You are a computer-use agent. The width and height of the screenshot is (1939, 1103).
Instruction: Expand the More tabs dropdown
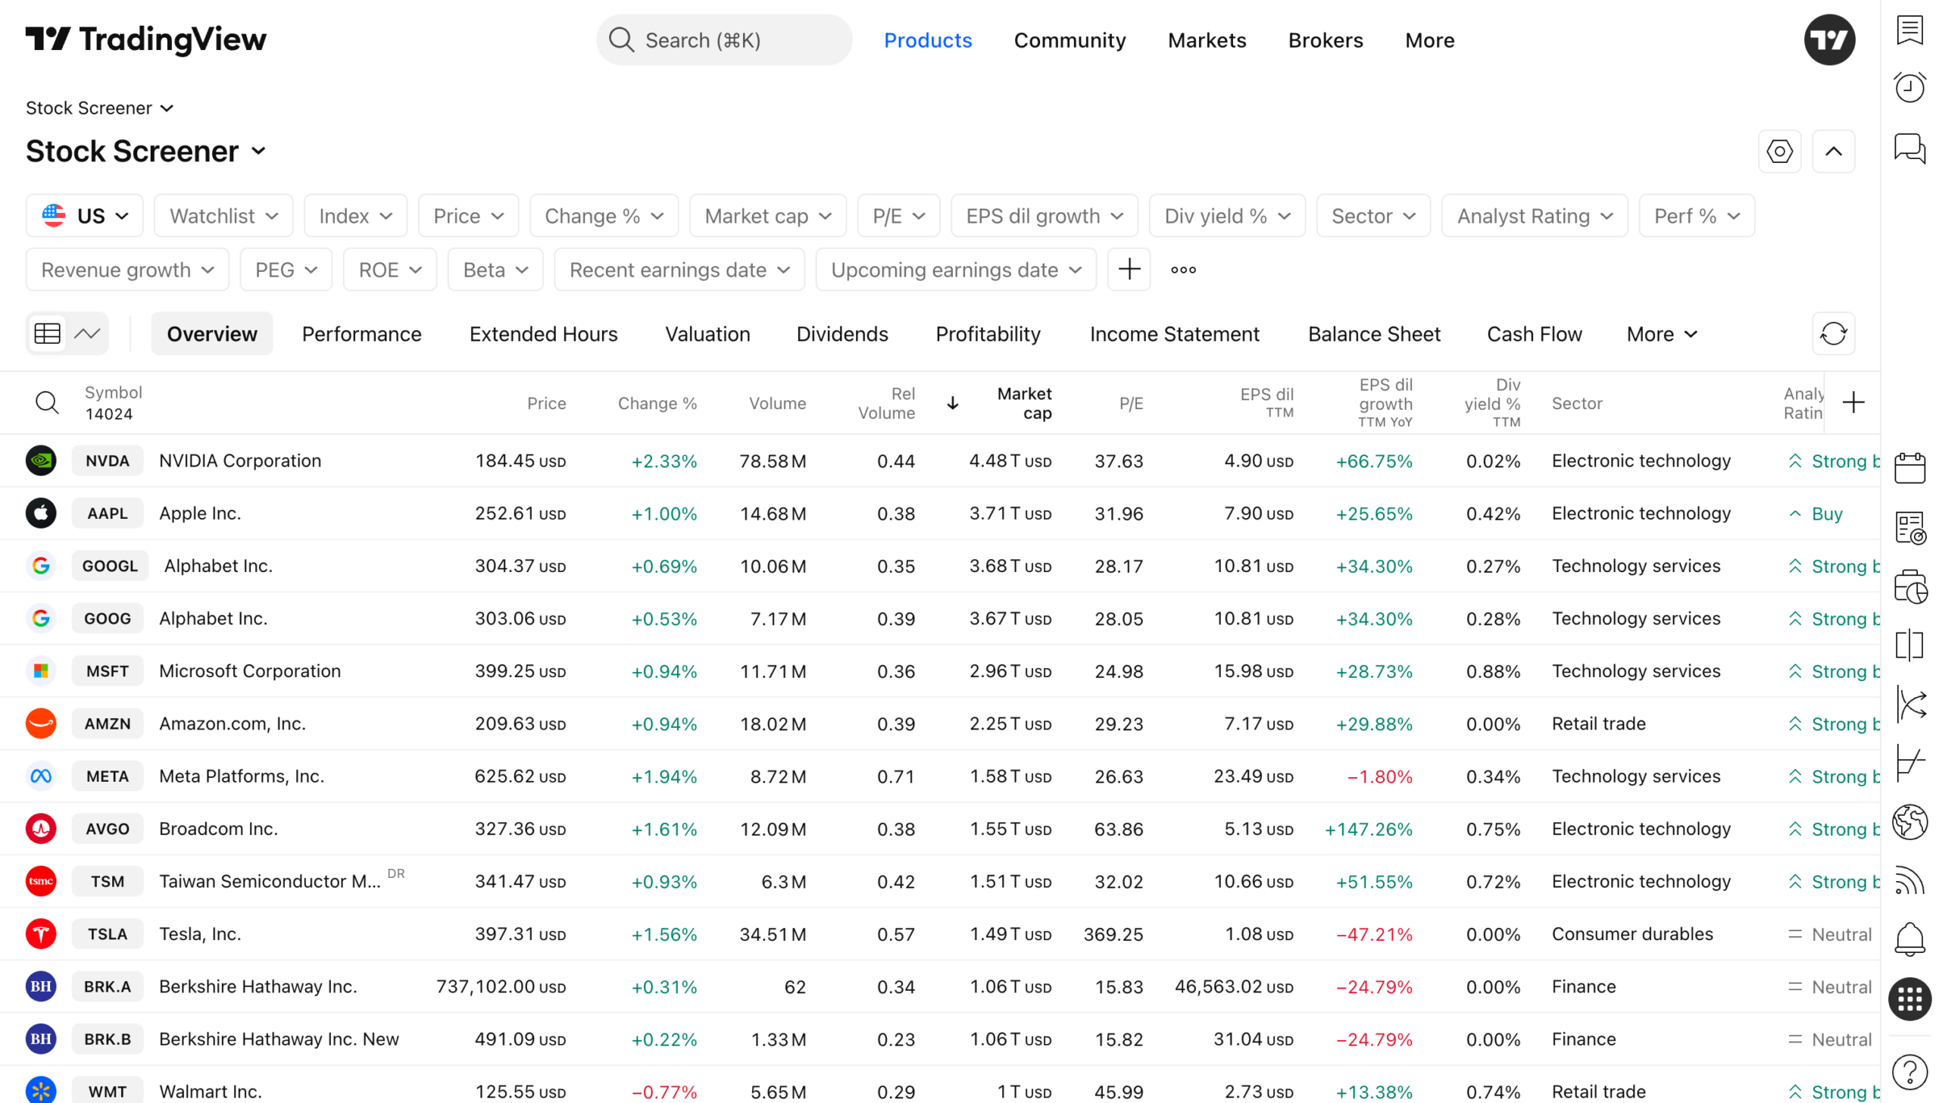tap(1661, 334)
